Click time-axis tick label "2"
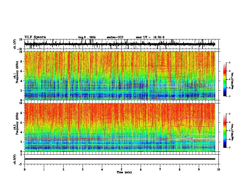Viewport: 246px width, 190px height. (63, 170)
